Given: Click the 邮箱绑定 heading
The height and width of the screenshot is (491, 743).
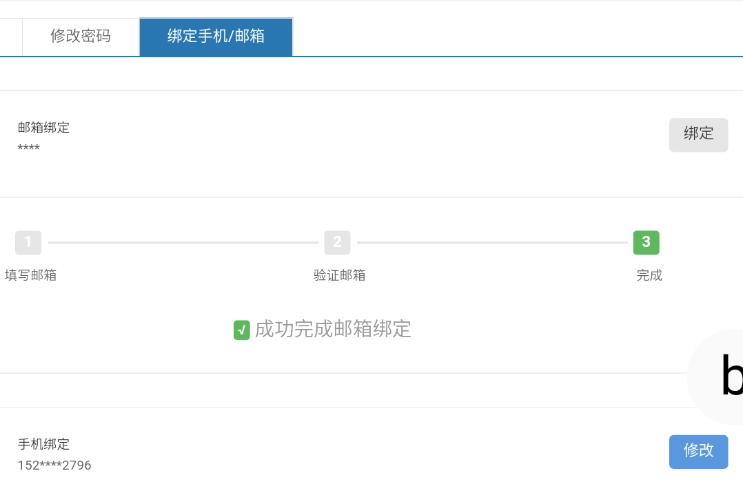Looking at the screenshot, I should pos(43,128).
